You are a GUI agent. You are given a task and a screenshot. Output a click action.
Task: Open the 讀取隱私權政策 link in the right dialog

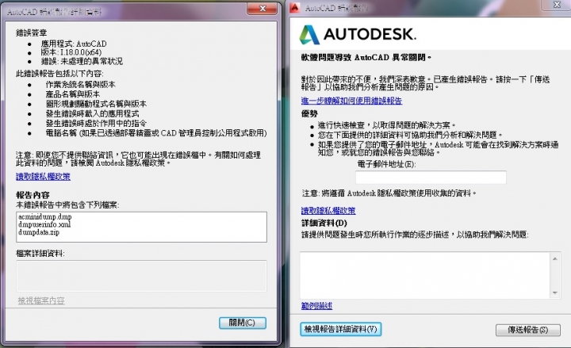328,210
